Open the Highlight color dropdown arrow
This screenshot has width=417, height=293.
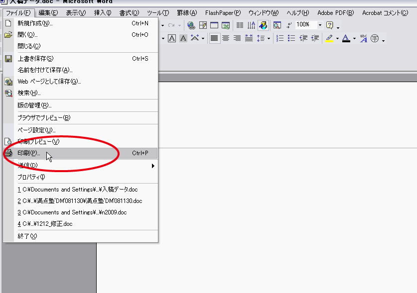pos(337,38)
